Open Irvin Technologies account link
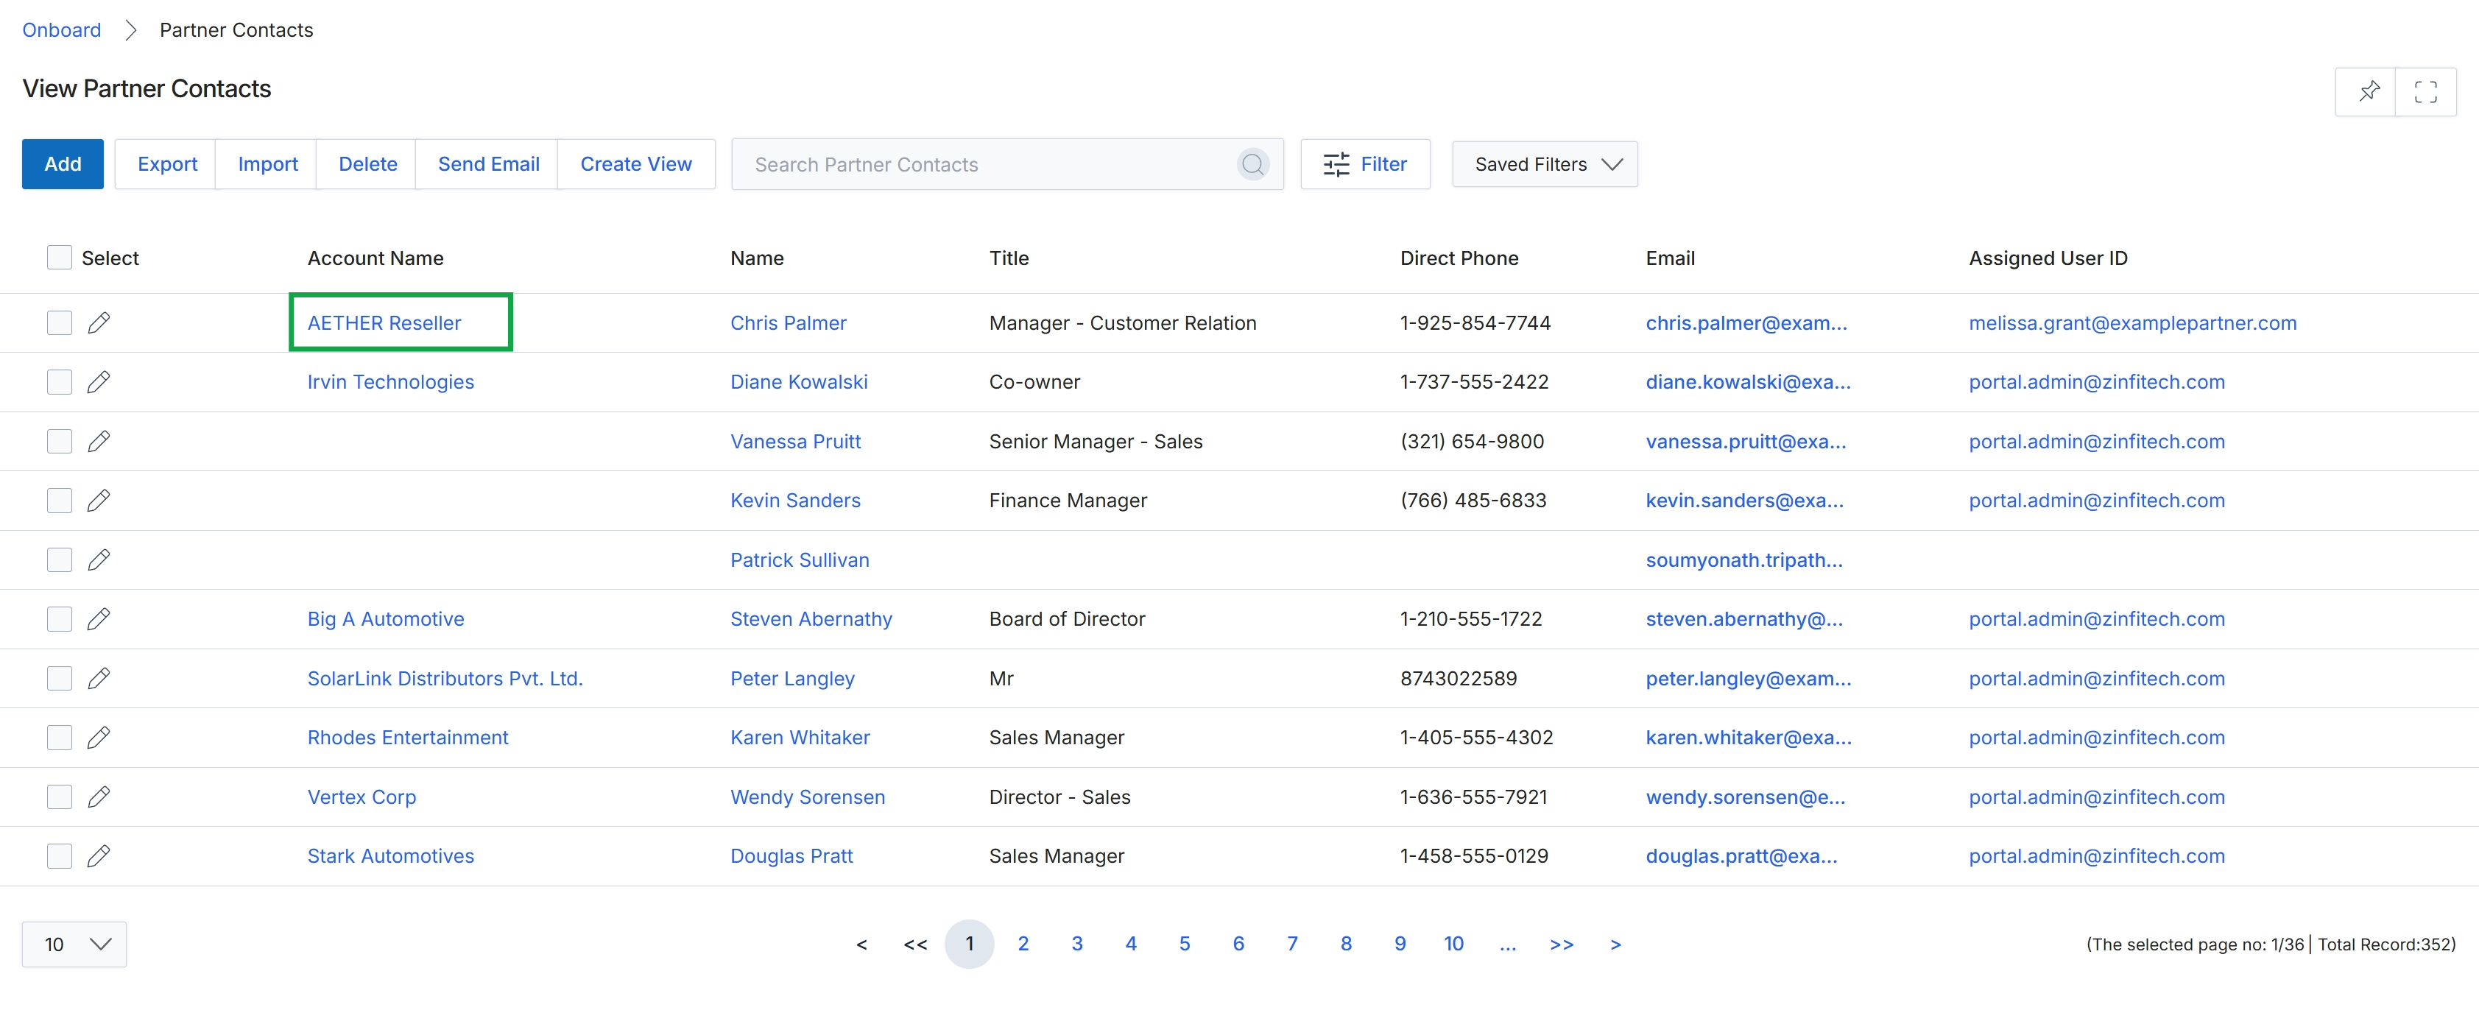 (x=391, y=382)
